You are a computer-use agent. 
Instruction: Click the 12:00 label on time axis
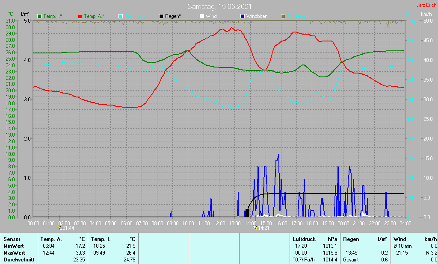pos(219,223)
